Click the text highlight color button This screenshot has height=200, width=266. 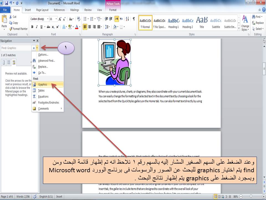70,27
